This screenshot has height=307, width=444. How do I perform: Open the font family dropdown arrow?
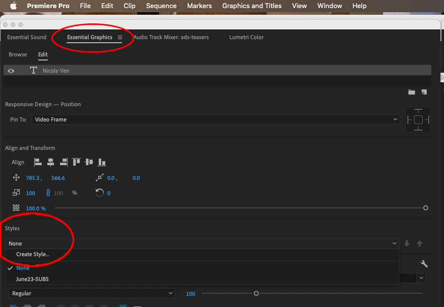click(421, 278)
